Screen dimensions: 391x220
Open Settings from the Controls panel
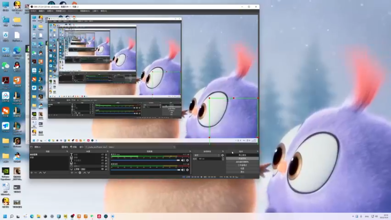[242, 169]
